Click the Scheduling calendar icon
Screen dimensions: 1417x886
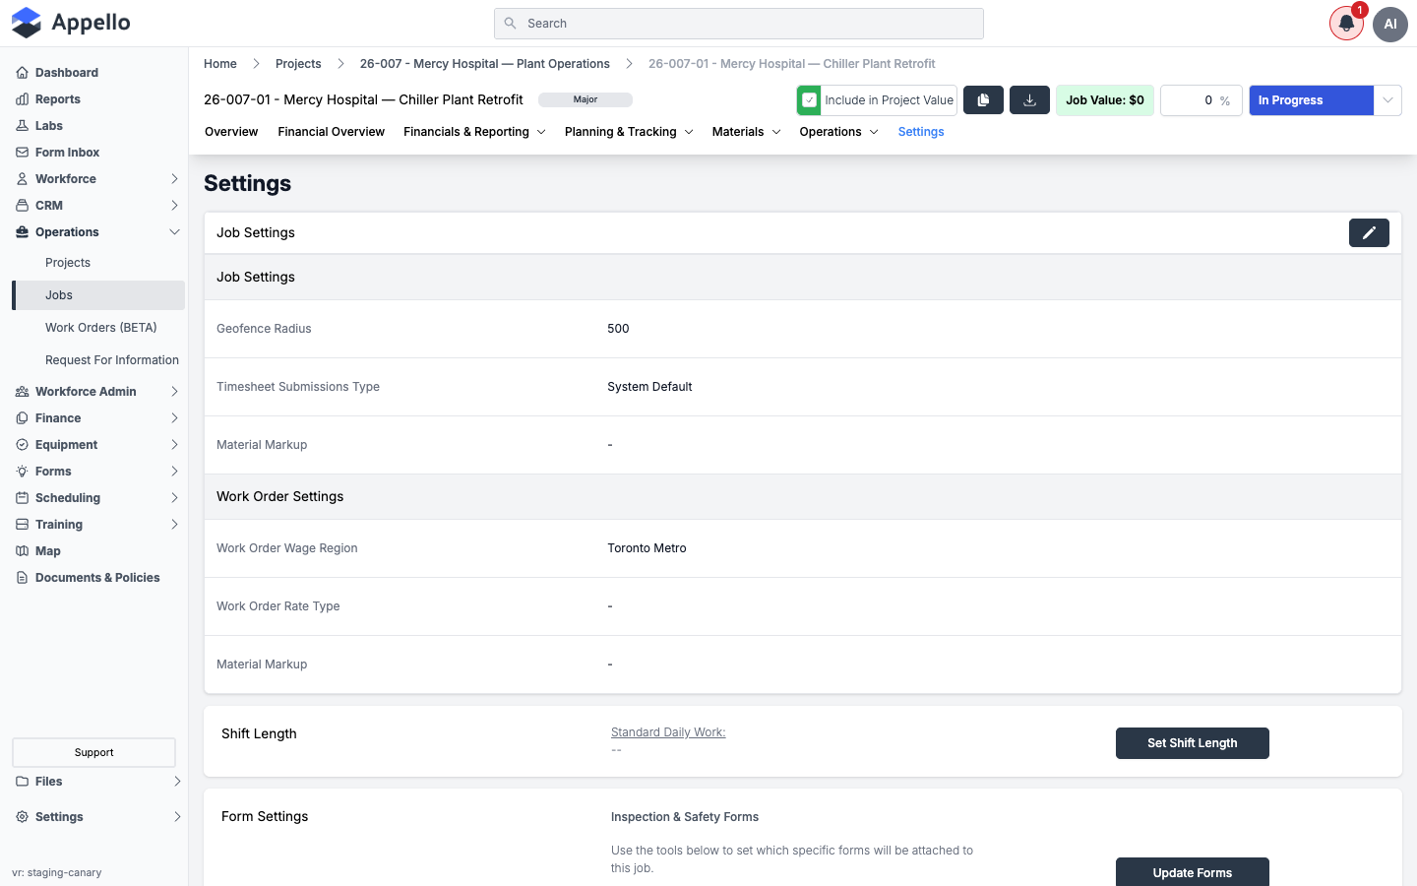point(22,498)
